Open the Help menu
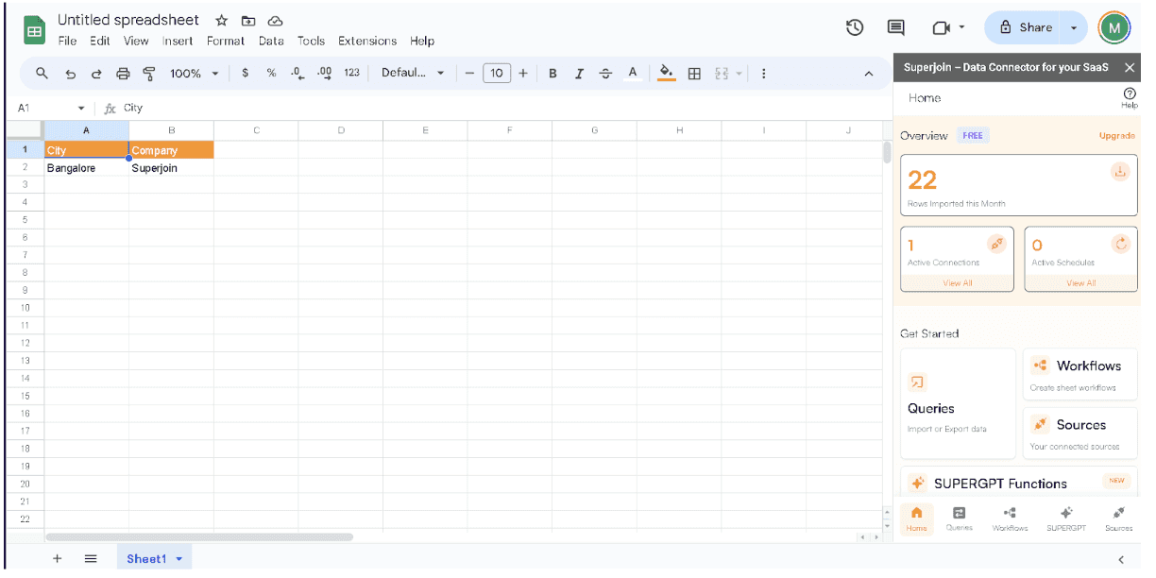1156x578 pixels. 422,42
